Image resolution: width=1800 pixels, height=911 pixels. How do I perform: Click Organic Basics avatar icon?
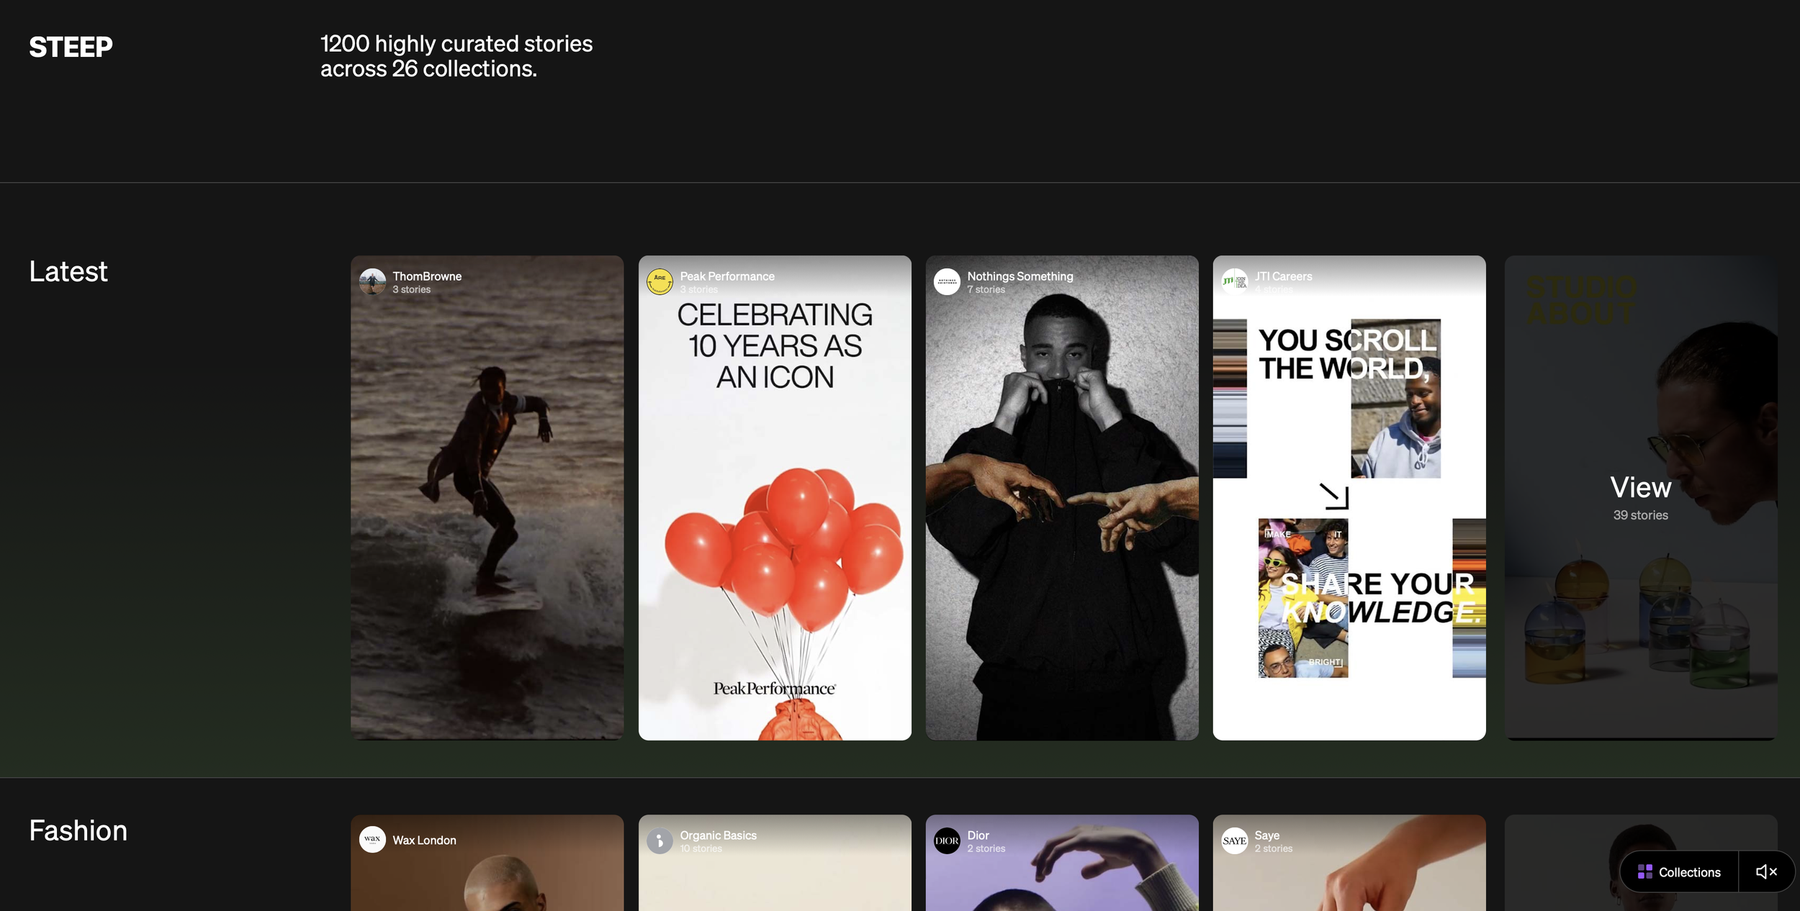660,840
